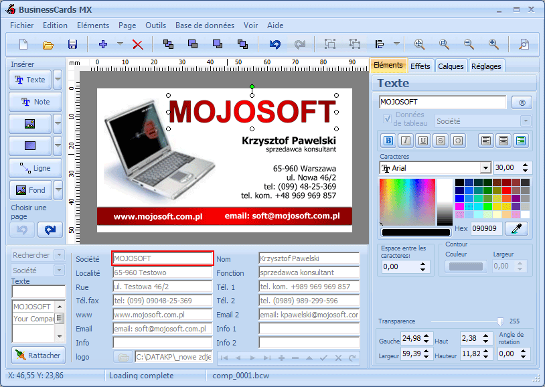Click the fourth layer order icon
This screenshot has width=545, height=387.
[242, 44]
